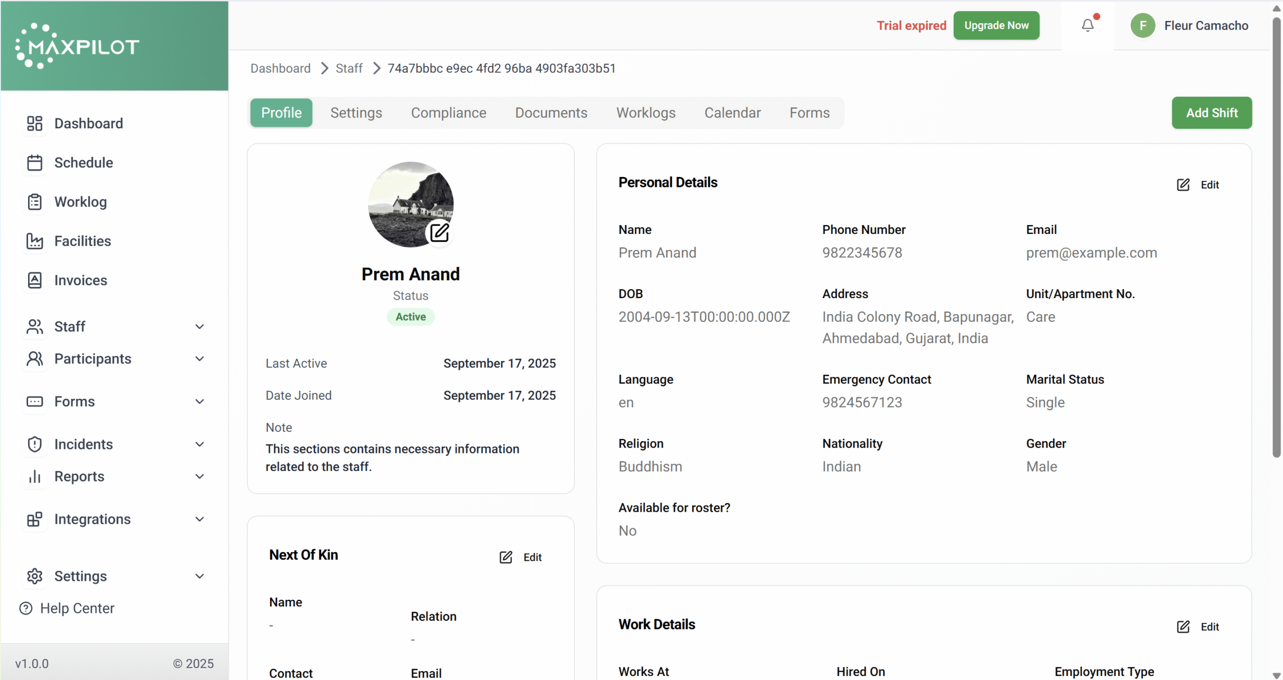Click the Schedule calendar icon in sidebar
The image size is (1283, 680).
pos(35,163)
